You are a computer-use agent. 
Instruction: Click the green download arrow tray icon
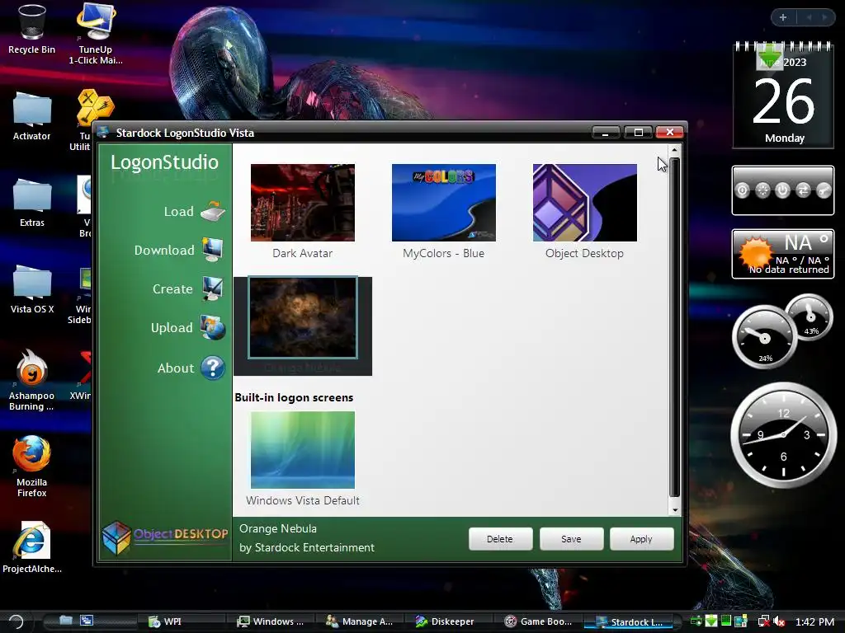coord(711,621)
